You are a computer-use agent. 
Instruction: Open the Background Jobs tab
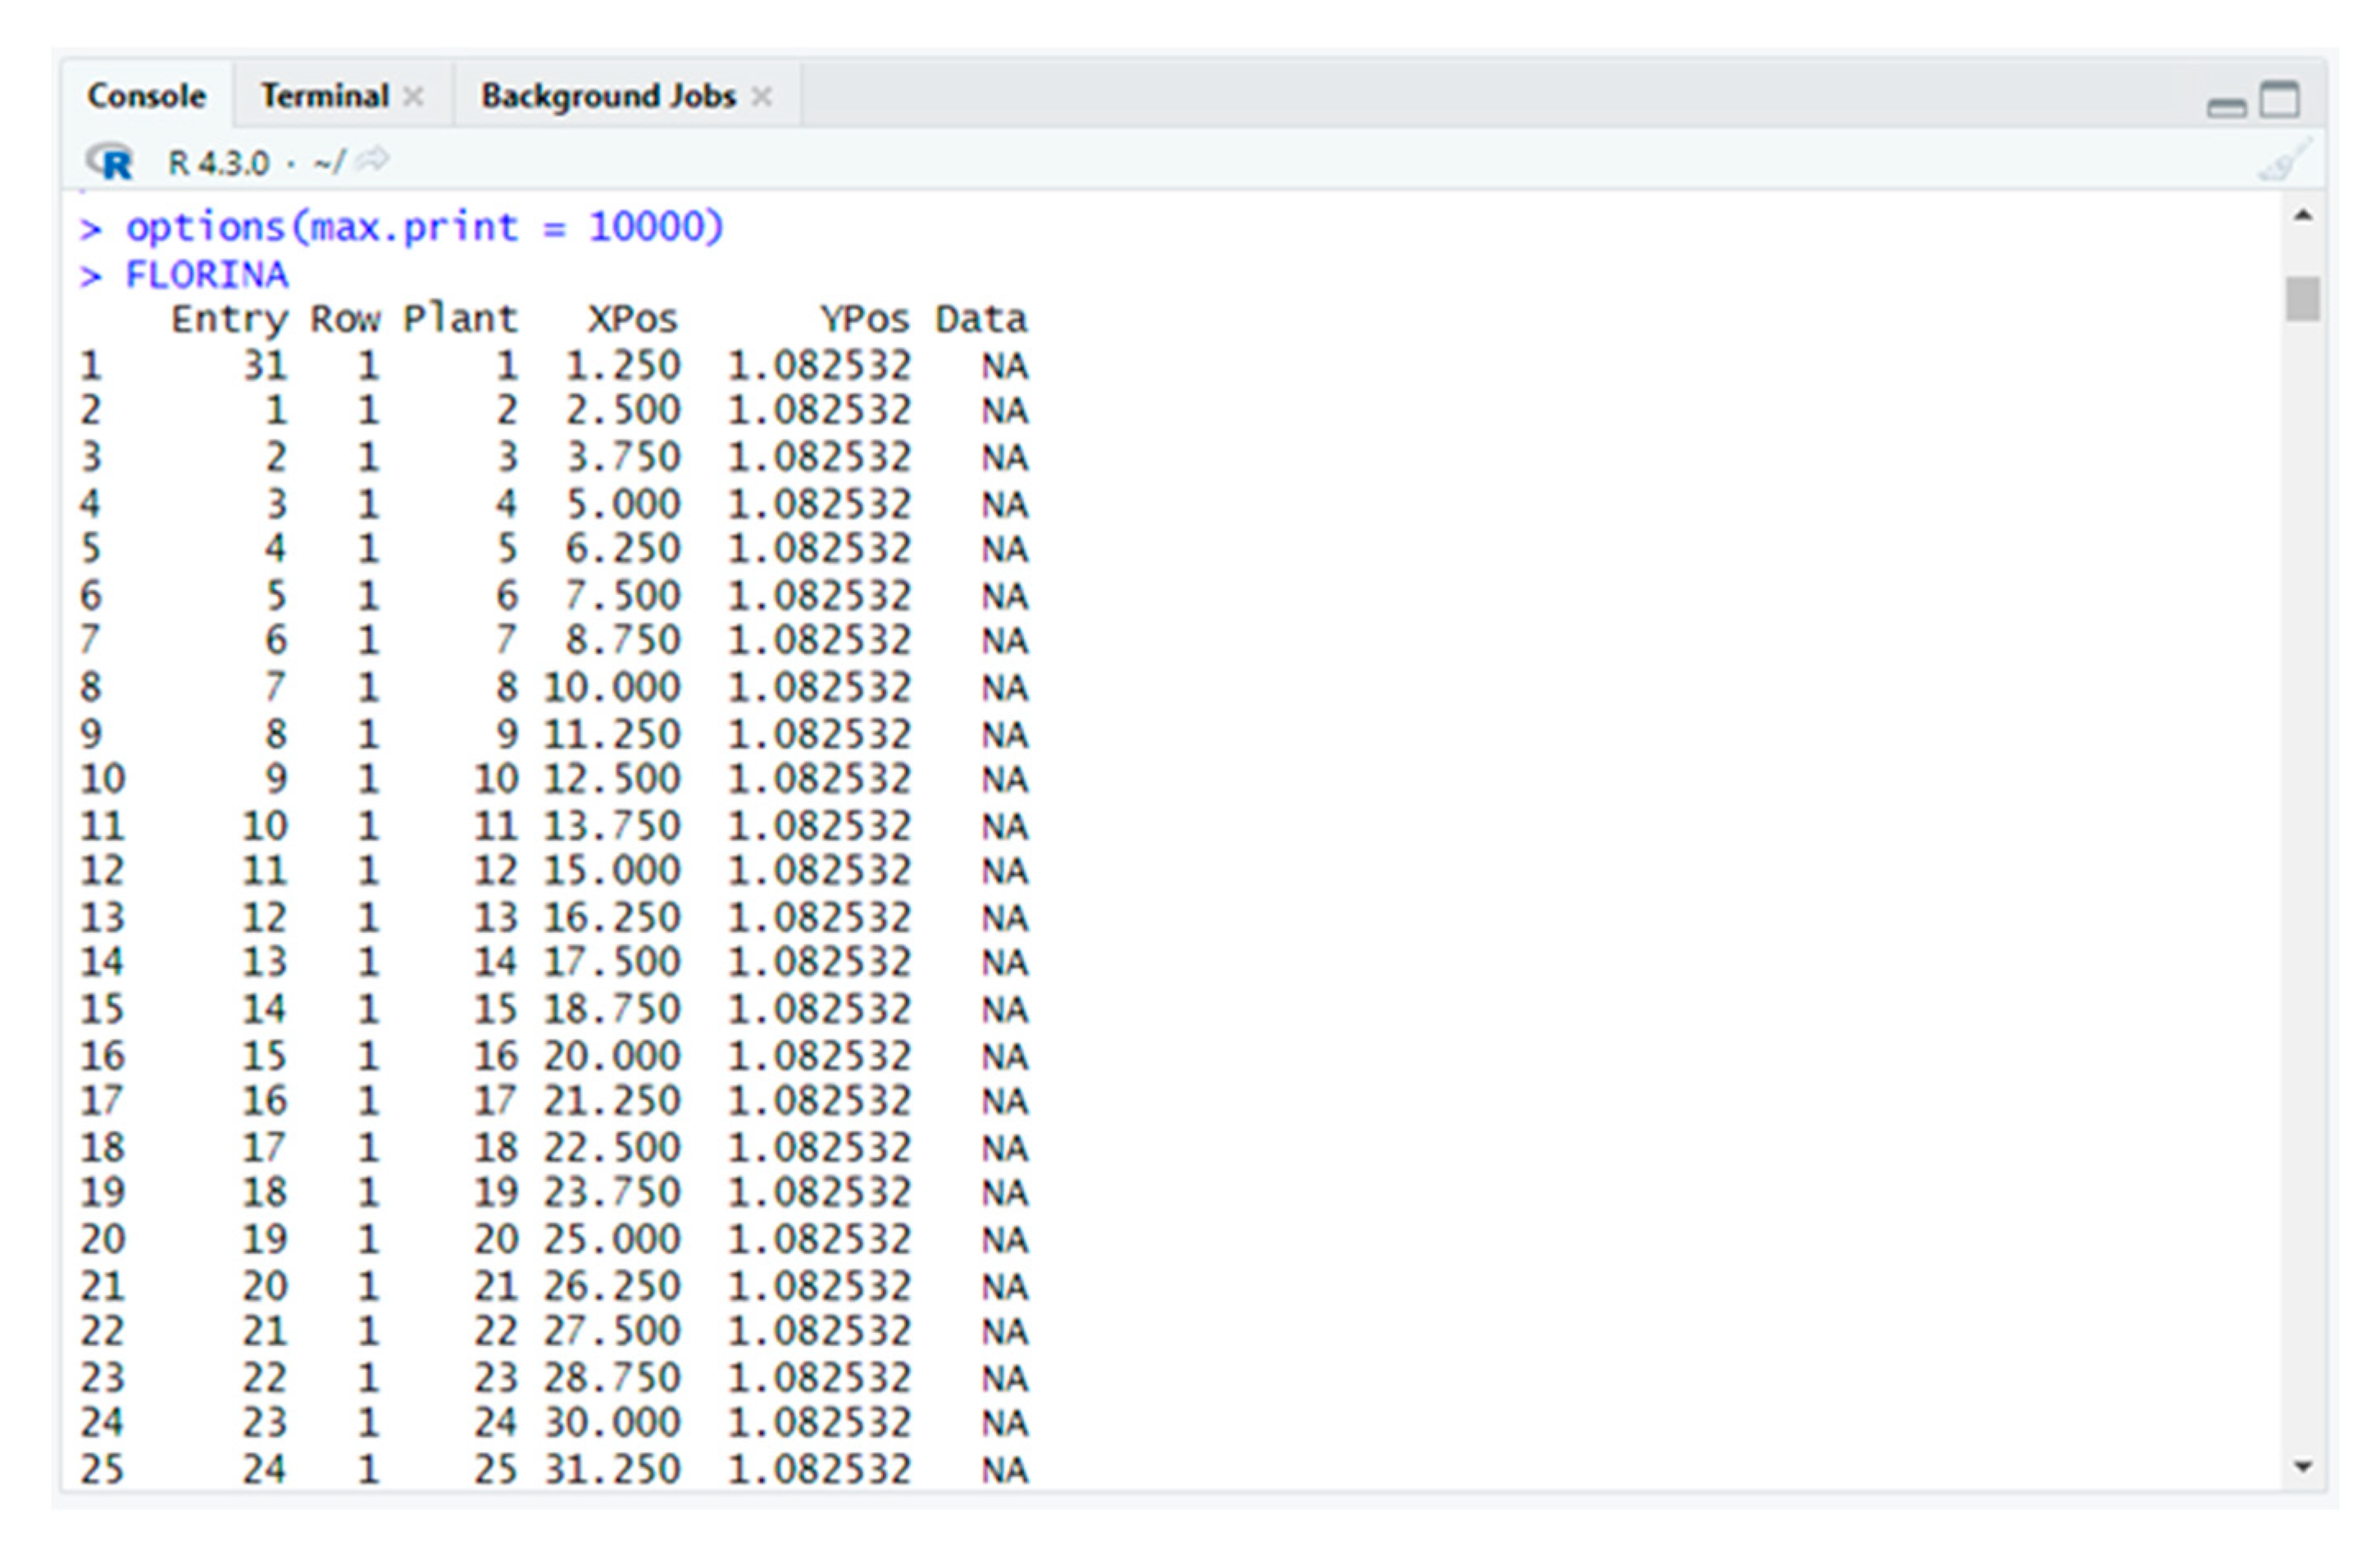[607, 97]
